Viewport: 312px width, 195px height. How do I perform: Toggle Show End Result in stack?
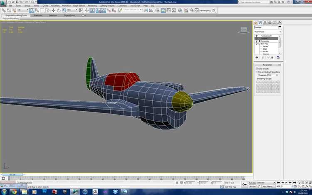pos(262,58)
